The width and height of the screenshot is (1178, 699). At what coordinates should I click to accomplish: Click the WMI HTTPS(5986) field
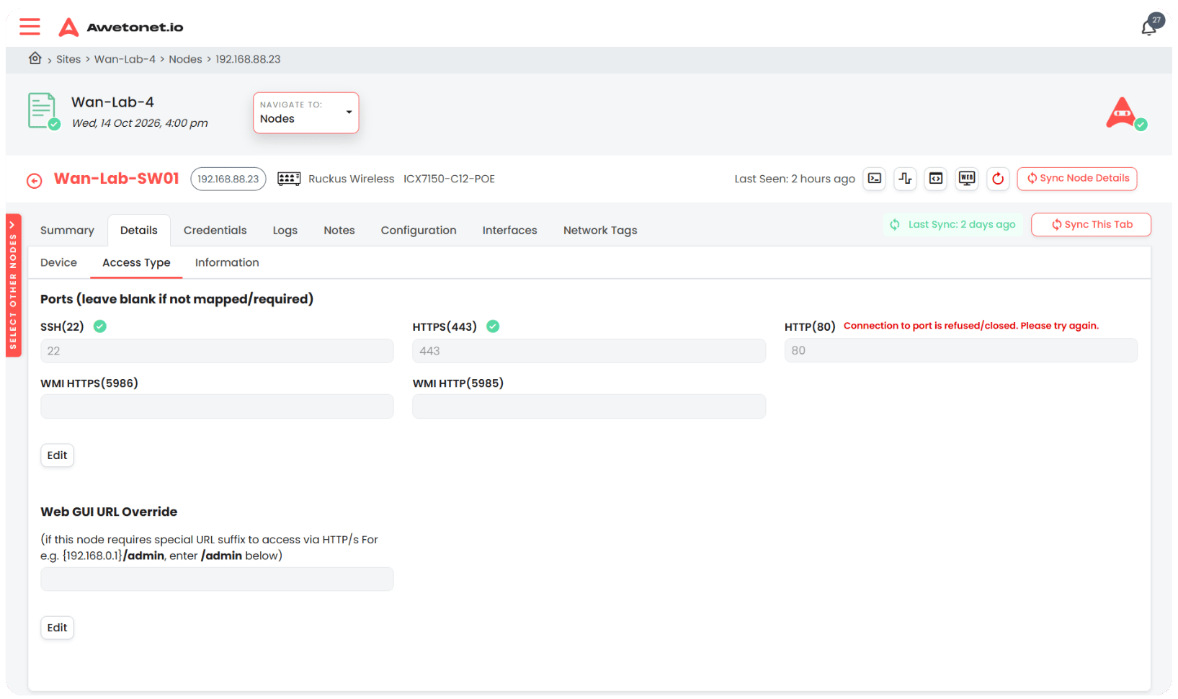217,406
